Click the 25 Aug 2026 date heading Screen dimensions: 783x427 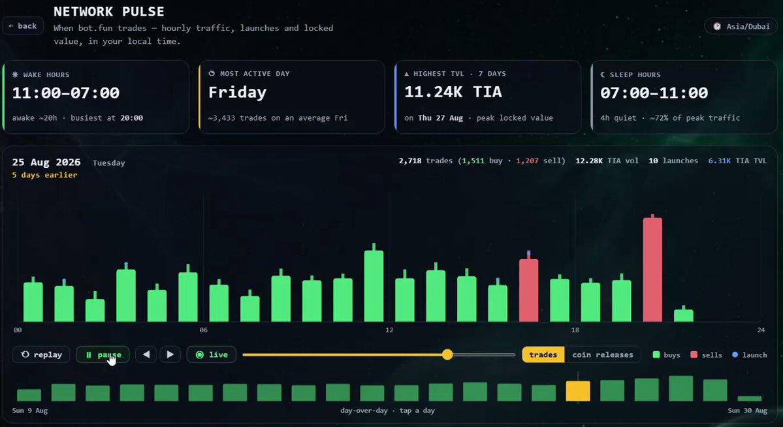pyautogui.click(x=46, y=162)
